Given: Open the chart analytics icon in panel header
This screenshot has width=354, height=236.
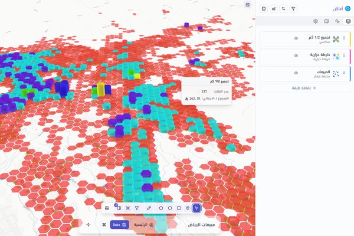Looking at the screenshot, I should pyautogui.click(x=273, y=9).
